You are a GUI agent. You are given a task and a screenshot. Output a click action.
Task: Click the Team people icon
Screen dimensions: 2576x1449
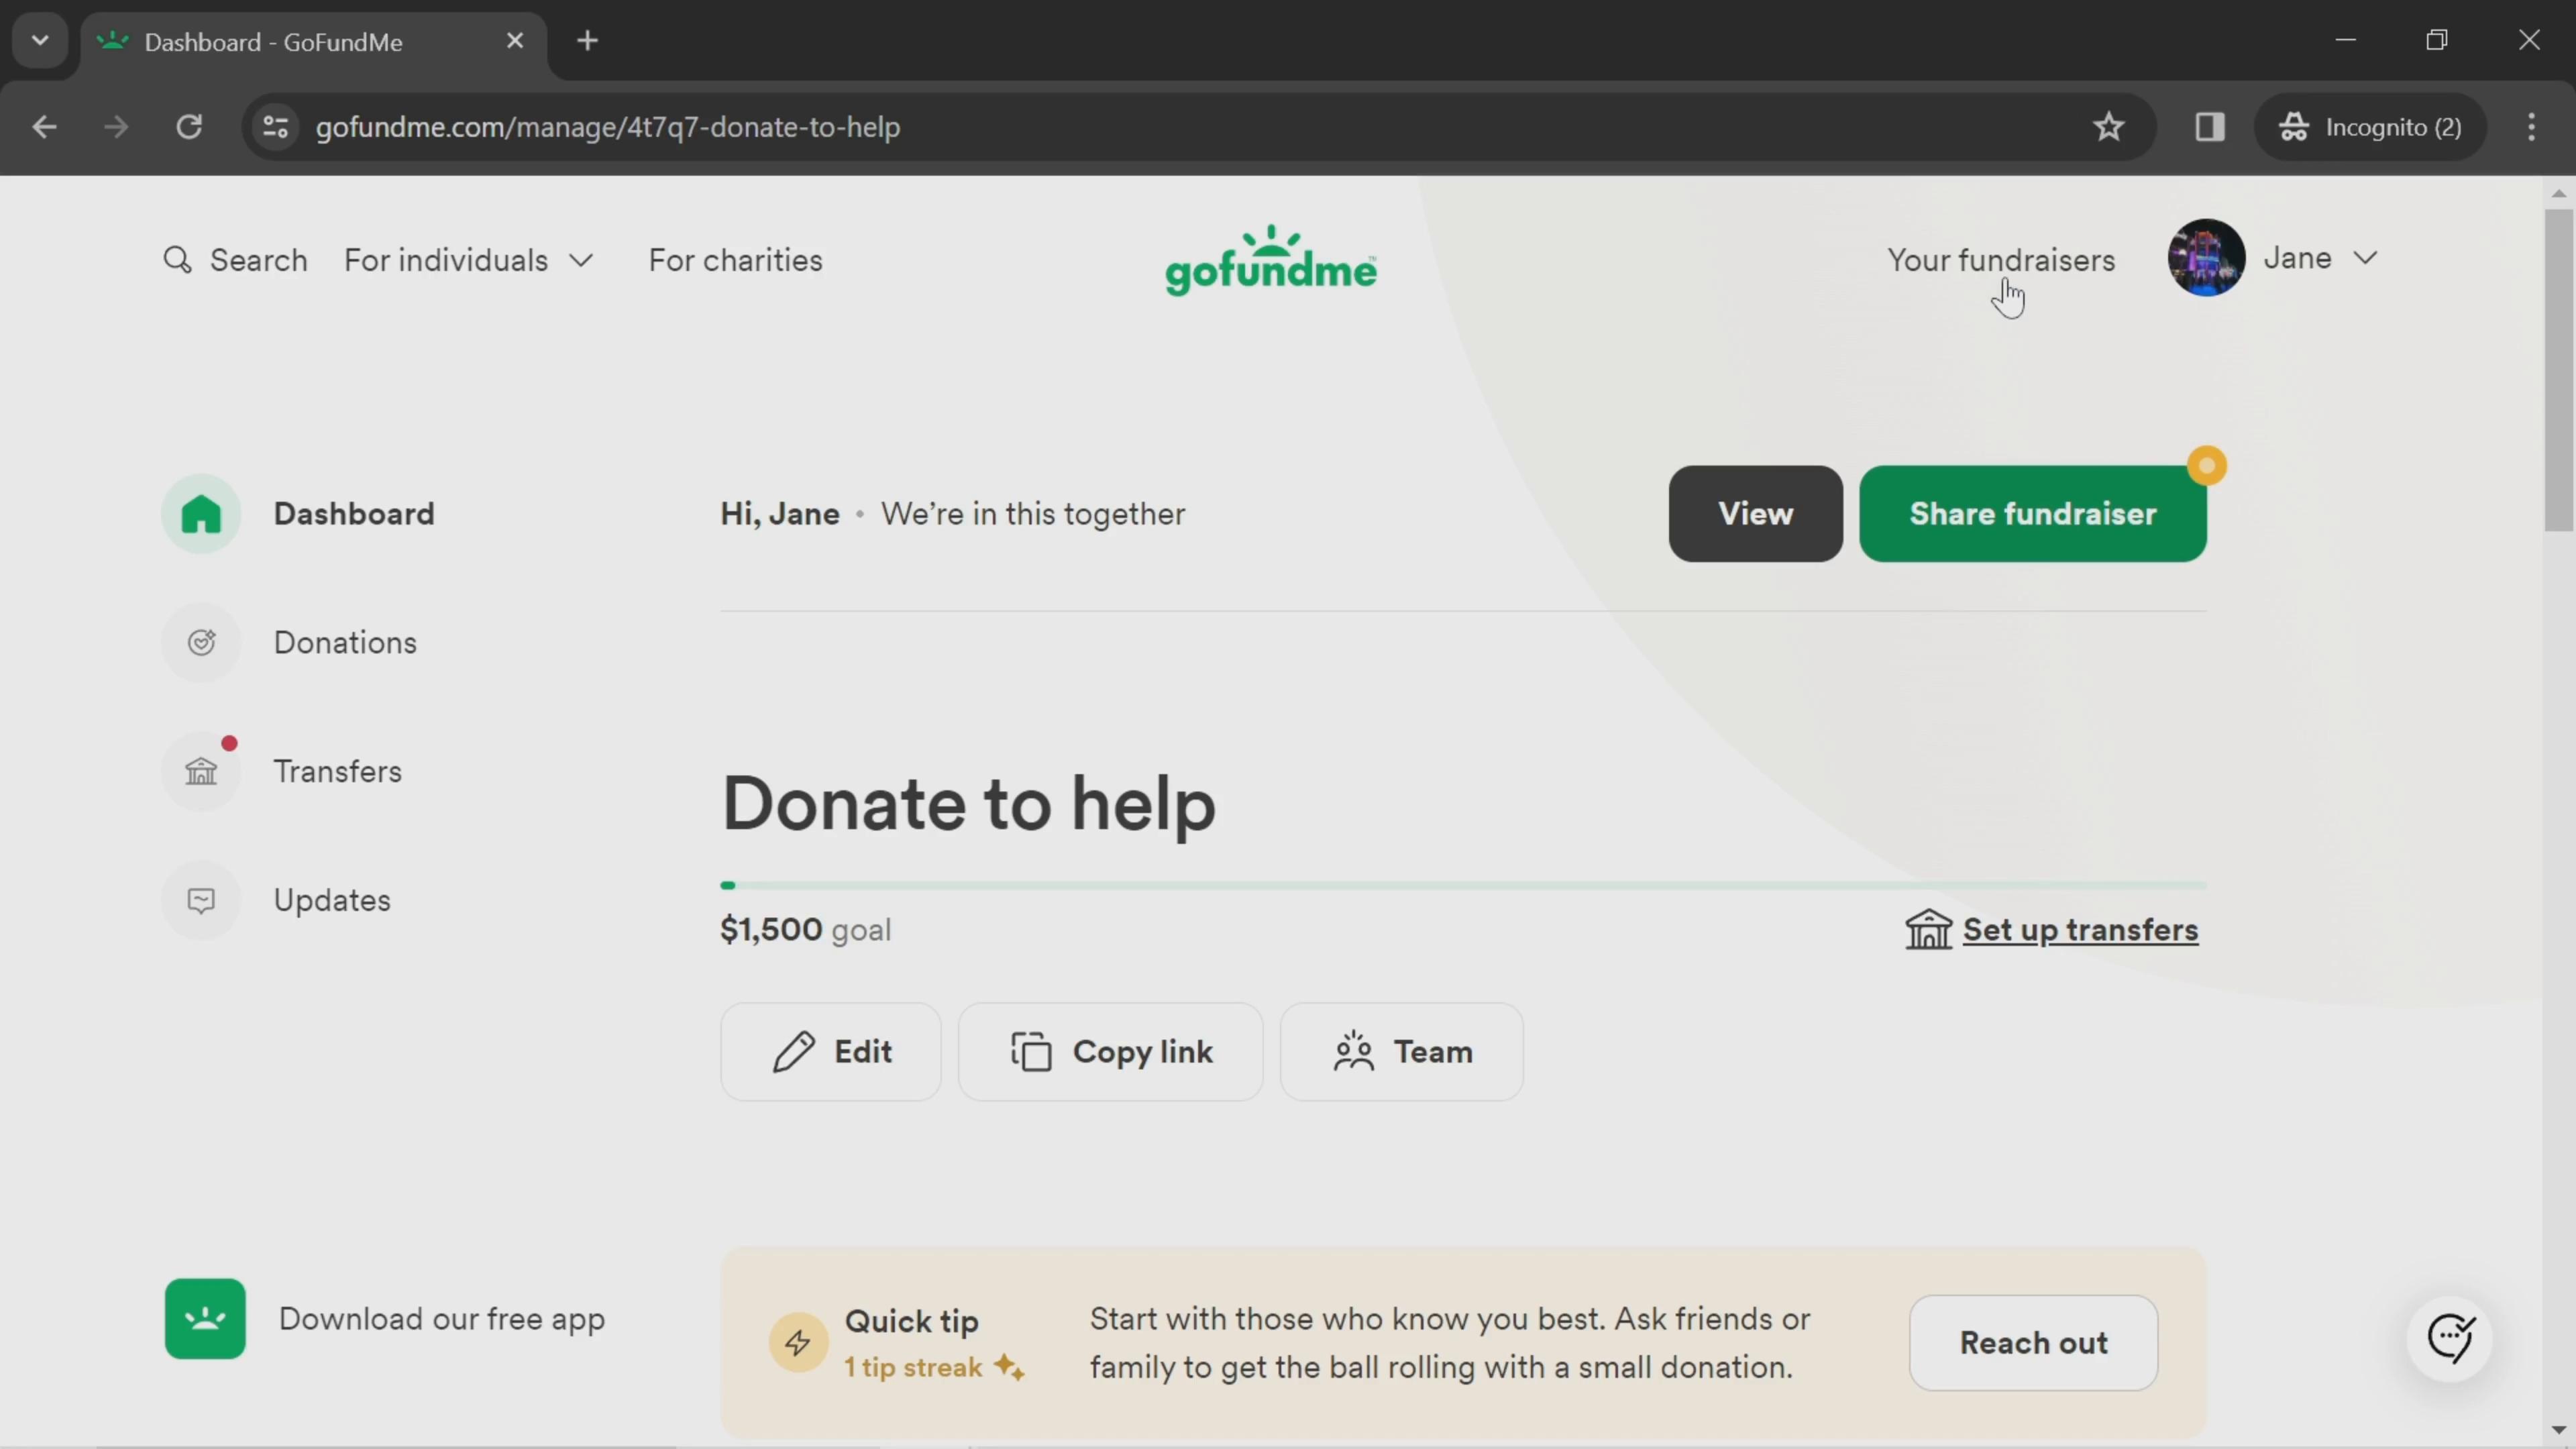coord(1355,1051)
